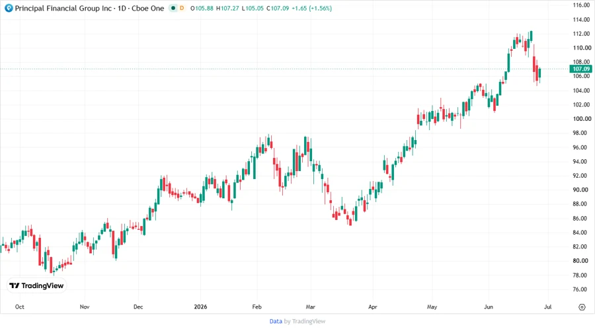Click the open value O105.88
This screenshot has width=595, height=329.
pyautogui.click(x=202, y=8)
